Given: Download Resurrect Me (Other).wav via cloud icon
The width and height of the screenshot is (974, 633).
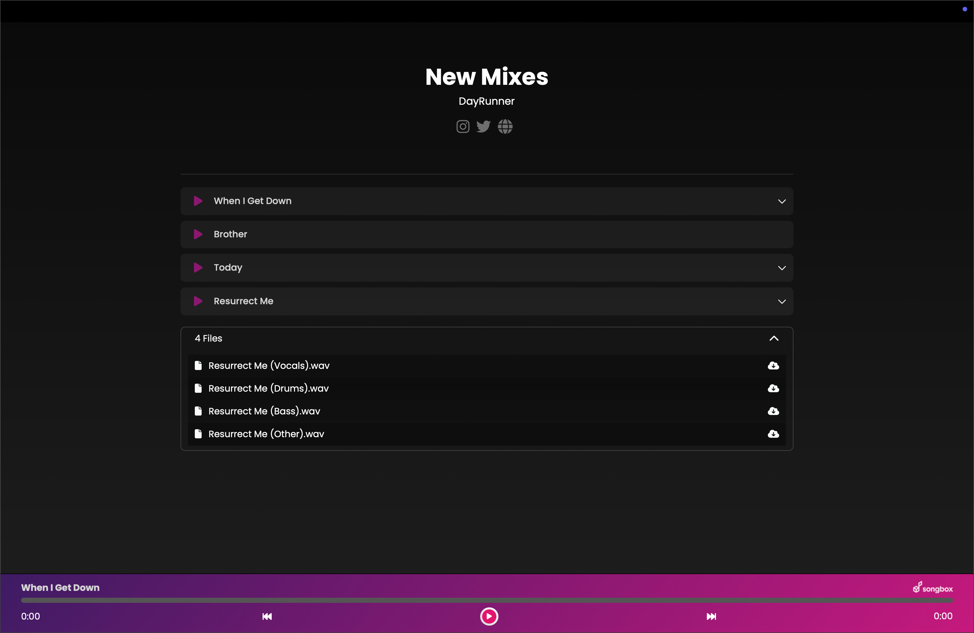Looking at the screenshot, I should coord(773,434).
